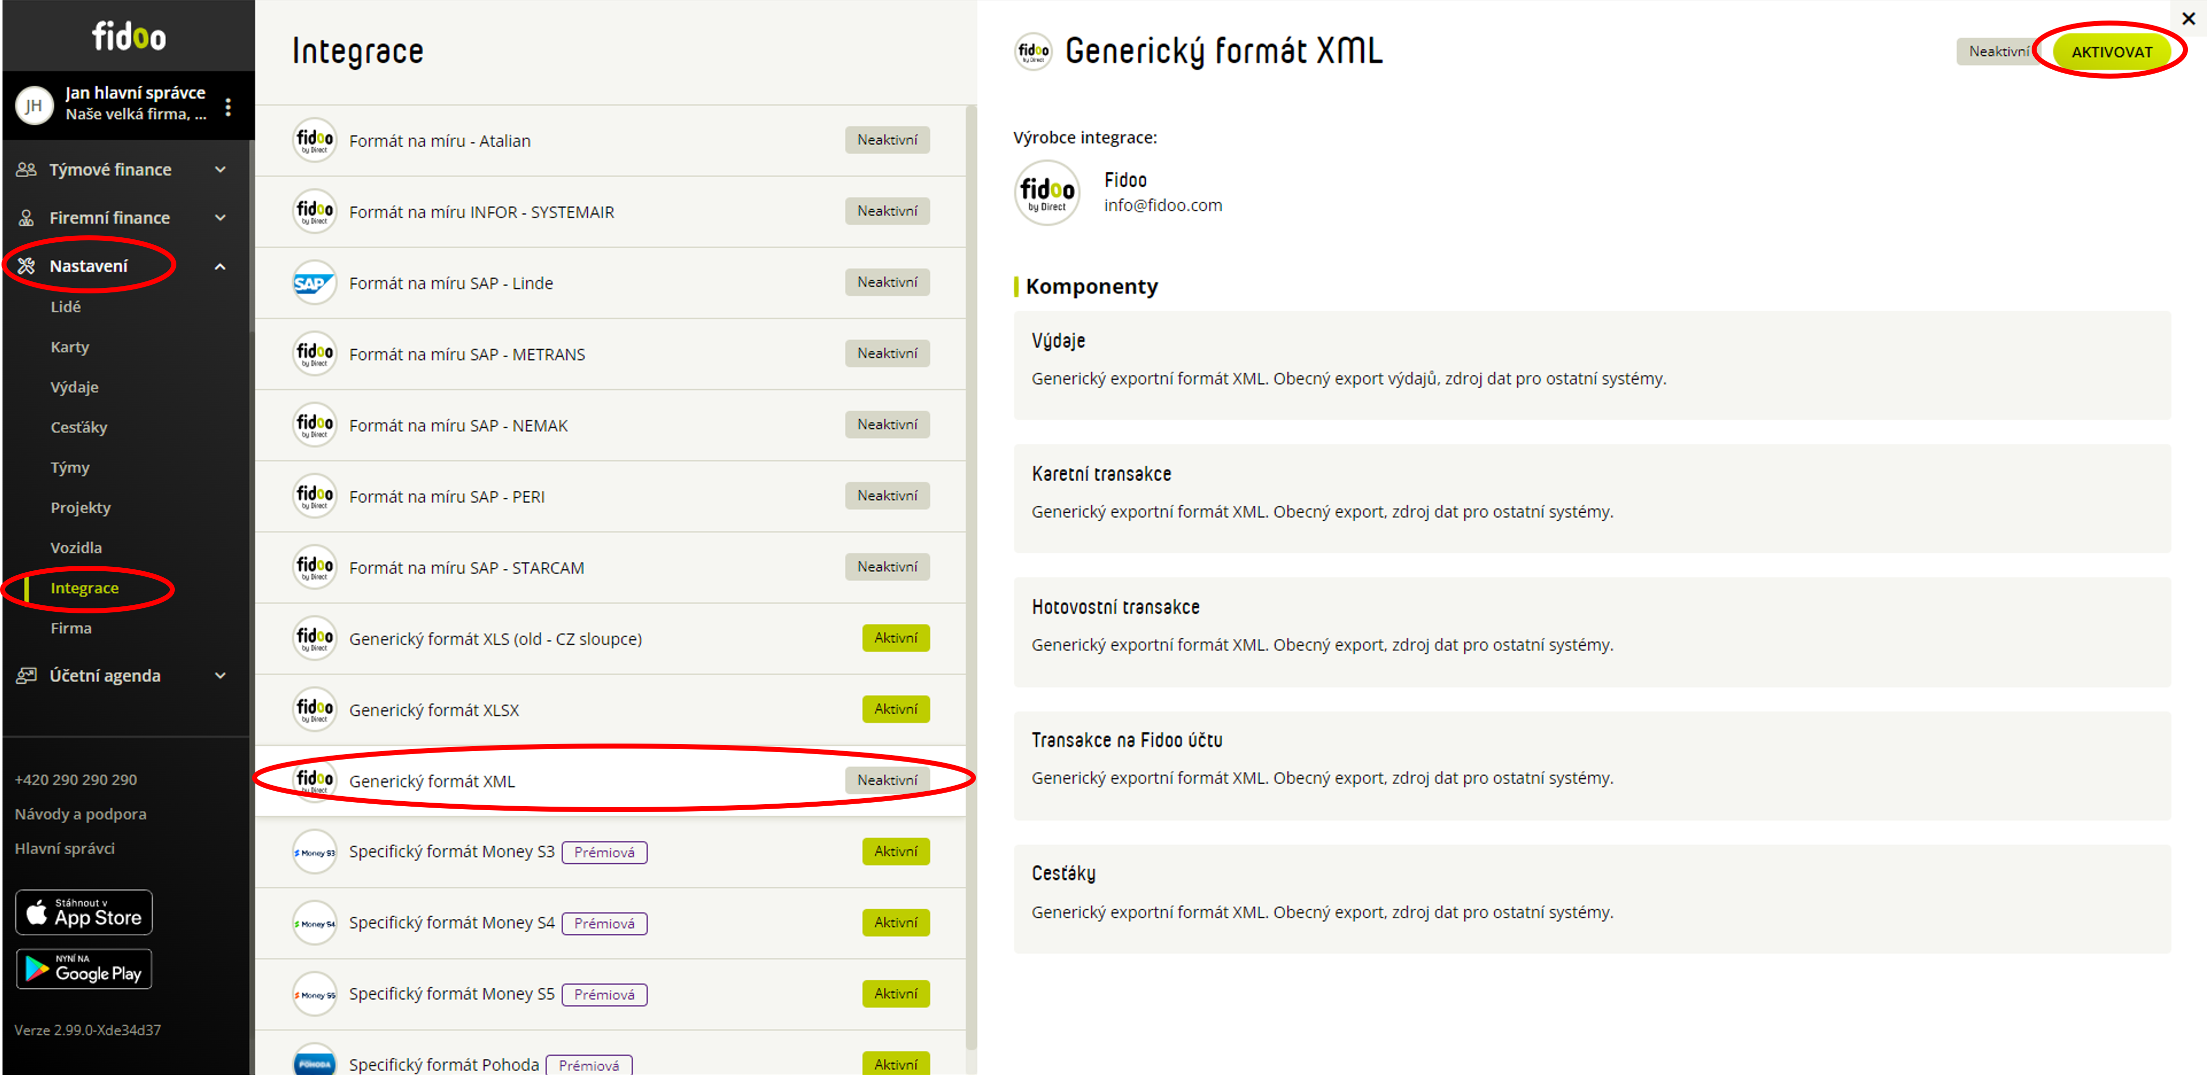Click the Firemní finance icon
This screenshot has width=2207, height=1075.
(x=26, y=217)
